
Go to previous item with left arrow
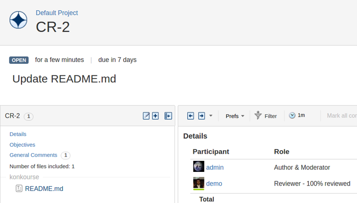(191, 116)
